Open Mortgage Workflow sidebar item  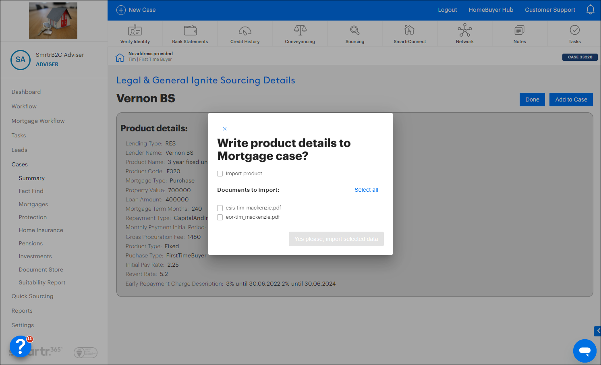point(38,121)
